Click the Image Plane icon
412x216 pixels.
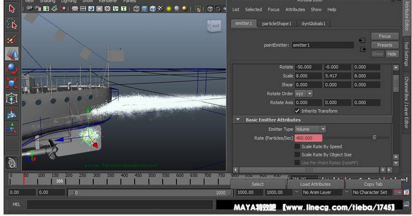(x=54, y=9)
